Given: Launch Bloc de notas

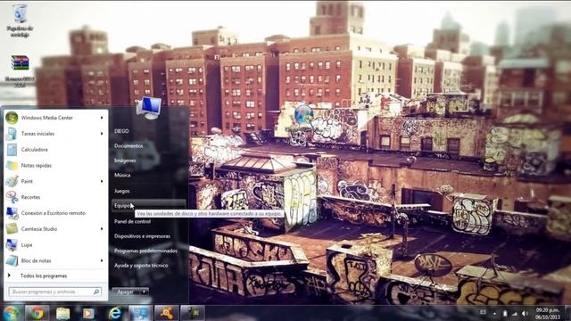Looking at the screenshot, I should pyautogui.click(x=55, y=260).
